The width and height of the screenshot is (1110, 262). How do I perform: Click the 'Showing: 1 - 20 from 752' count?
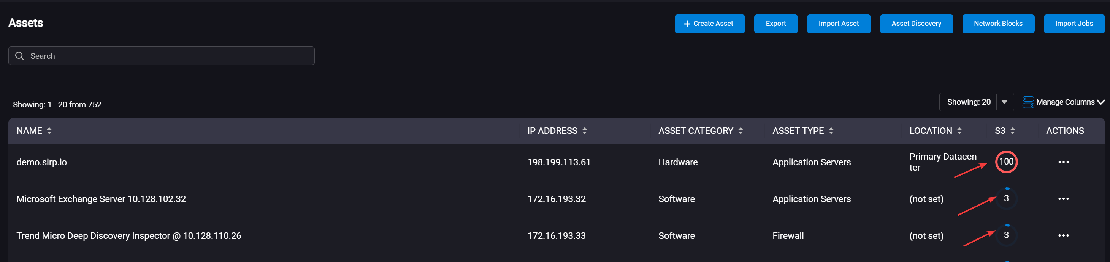pyautogui.click(x=57, y=104)
